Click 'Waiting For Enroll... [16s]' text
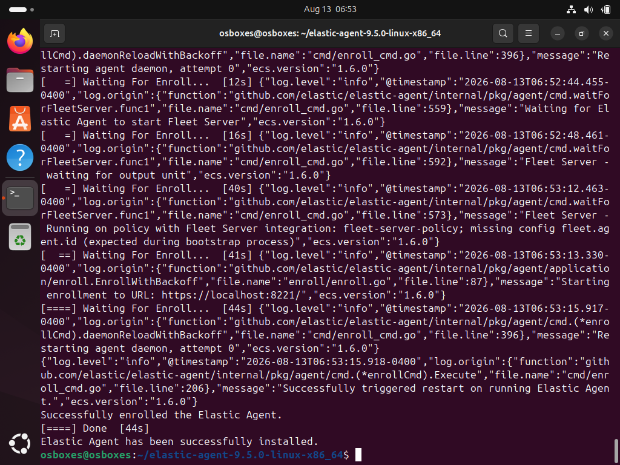620x465 pixels. tap(167, 135)
